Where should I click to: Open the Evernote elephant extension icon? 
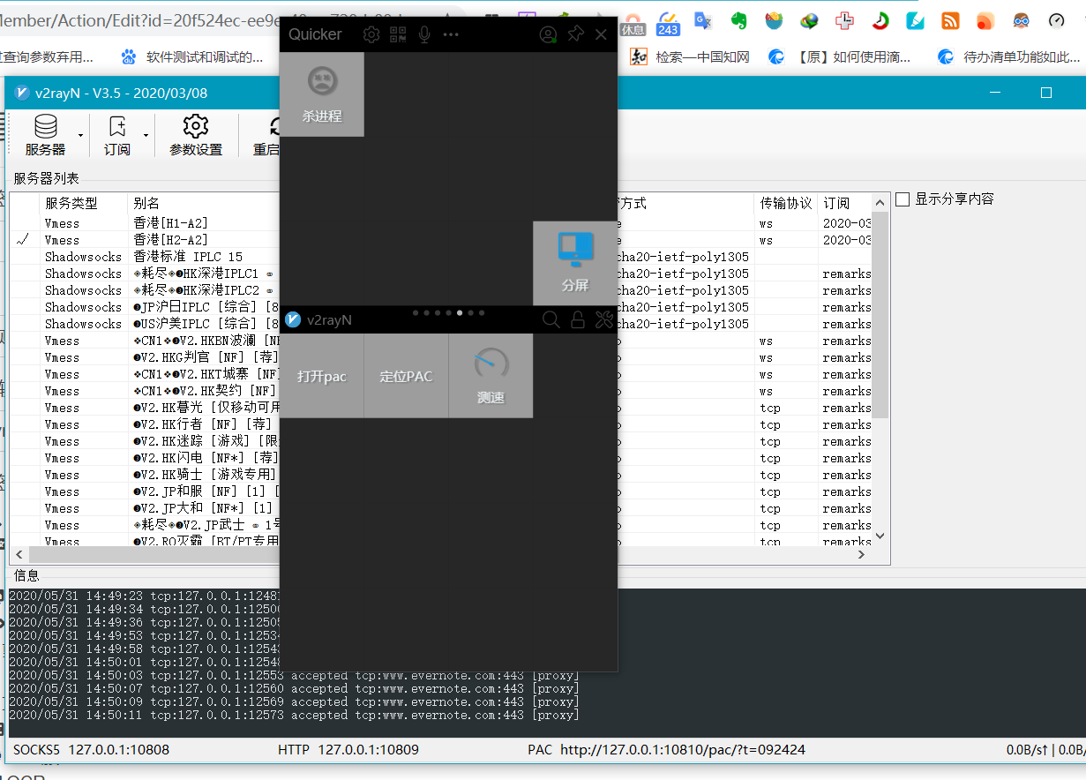[738, 20]
